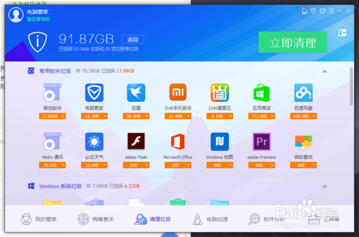Select the 电脑管家 junk icon

tap(94, 93)
